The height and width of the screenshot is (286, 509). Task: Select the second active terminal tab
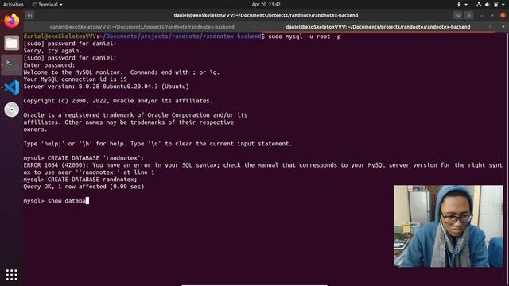click(378, 27)
